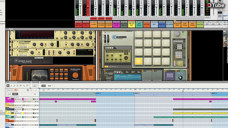Image resolution: width=228 pixels, height=128 pixels.
Task: Collapse the ARP 303 Saw track
Action: (6, 112)
